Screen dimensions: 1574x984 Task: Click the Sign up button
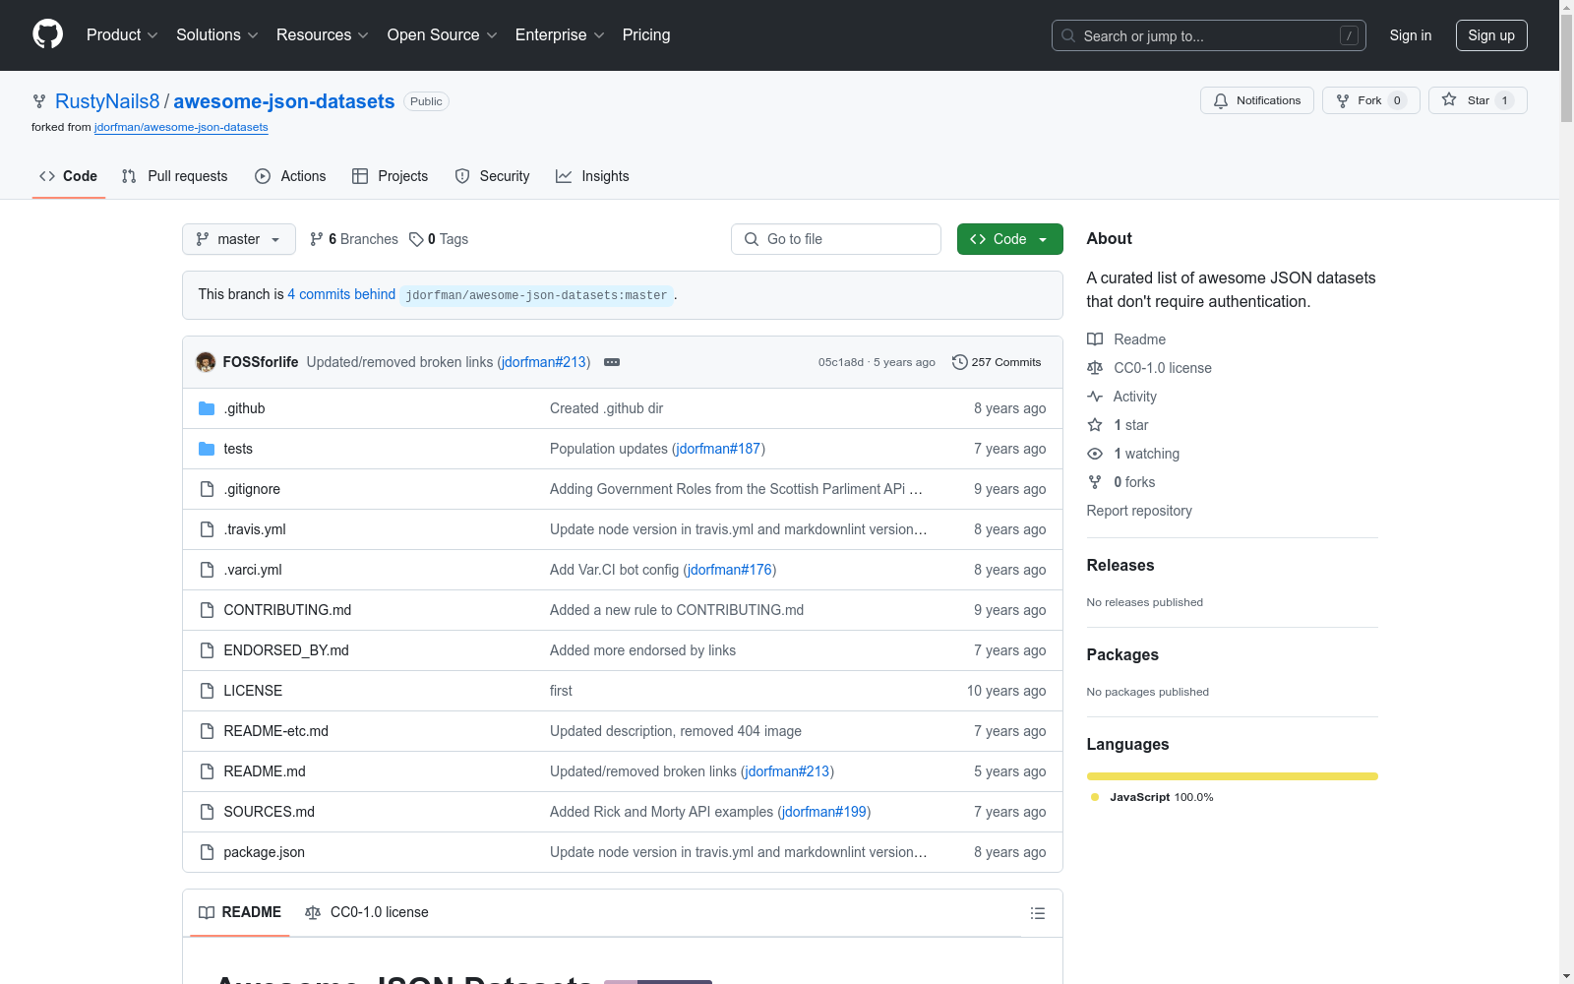point(1491,35)
